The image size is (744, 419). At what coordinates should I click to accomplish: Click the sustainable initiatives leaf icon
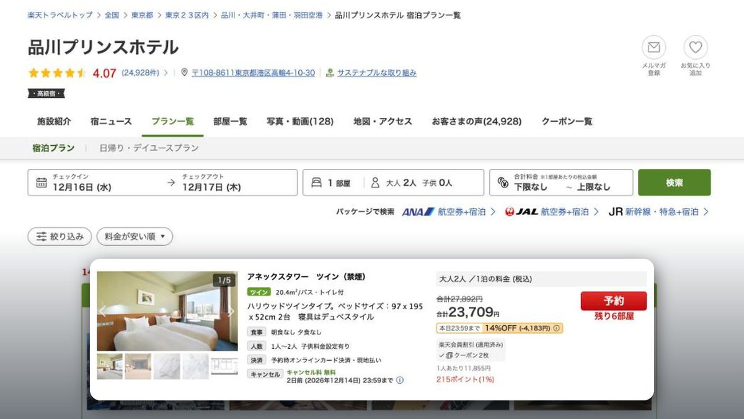[x=330, y=73]
